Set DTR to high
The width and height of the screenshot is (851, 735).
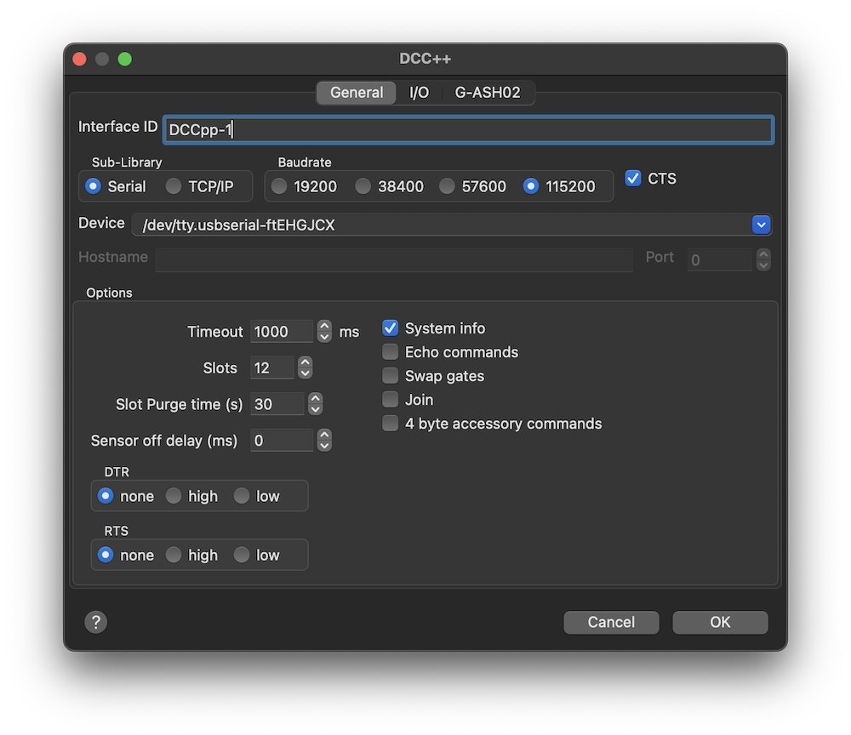point(174,496)
